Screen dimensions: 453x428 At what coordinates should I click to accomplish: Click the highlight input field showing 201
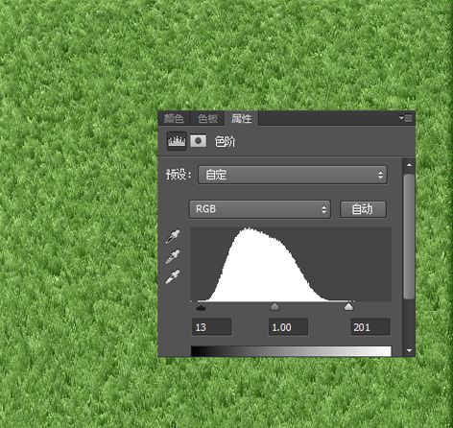[x=370, y=327]
